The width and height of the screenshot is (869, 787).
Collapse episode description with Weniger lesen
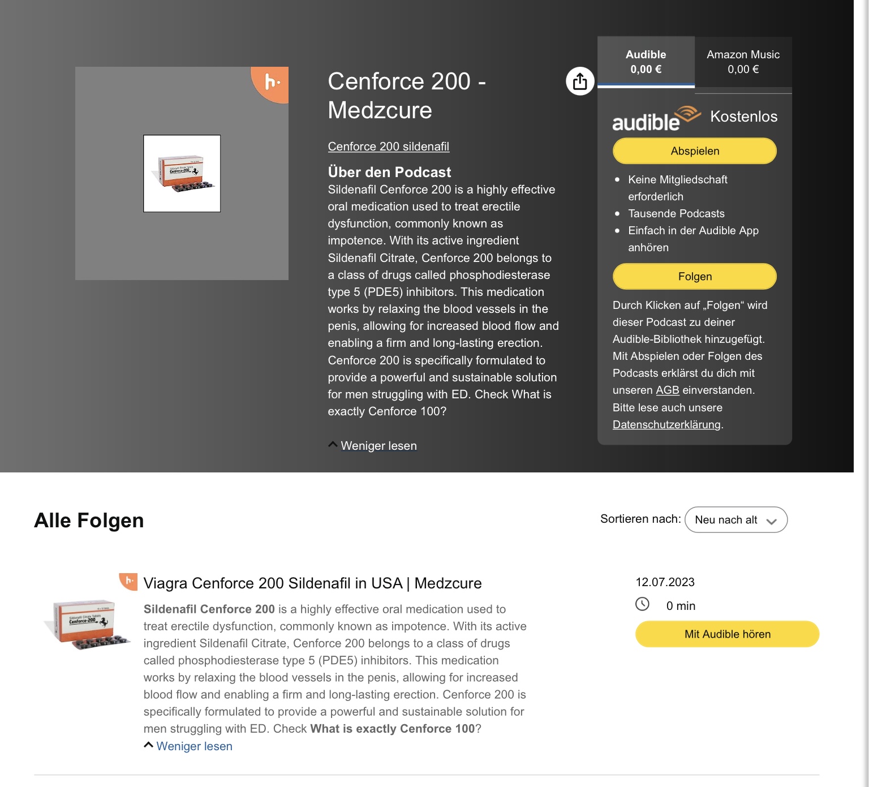(188, 746)
